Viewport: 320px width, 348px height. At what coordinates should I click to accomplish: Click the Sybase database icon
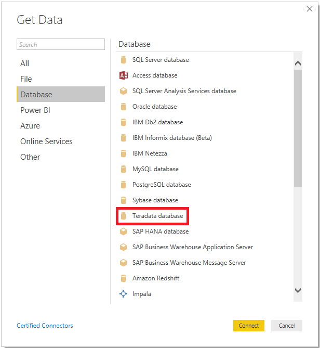[x=123, y=200]
